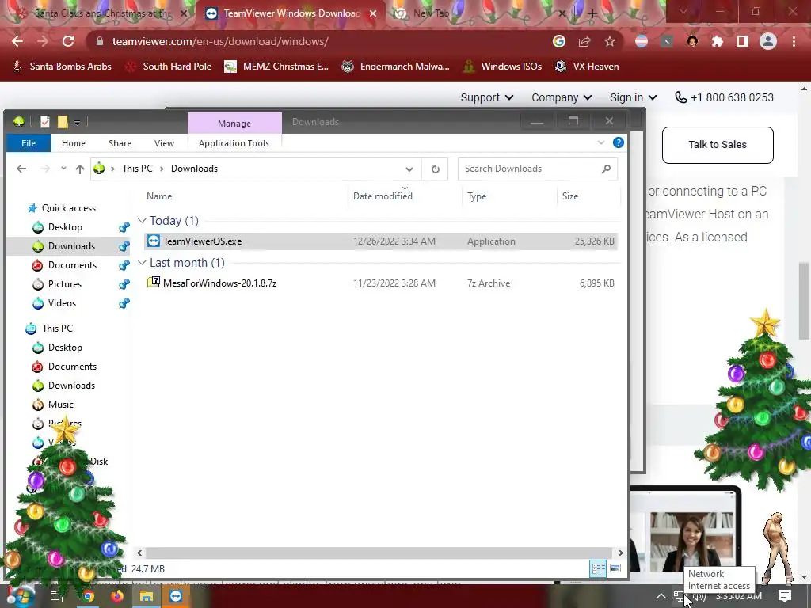Collapse the Last month (1) group
Screen dimensions: 811x608
142,263
